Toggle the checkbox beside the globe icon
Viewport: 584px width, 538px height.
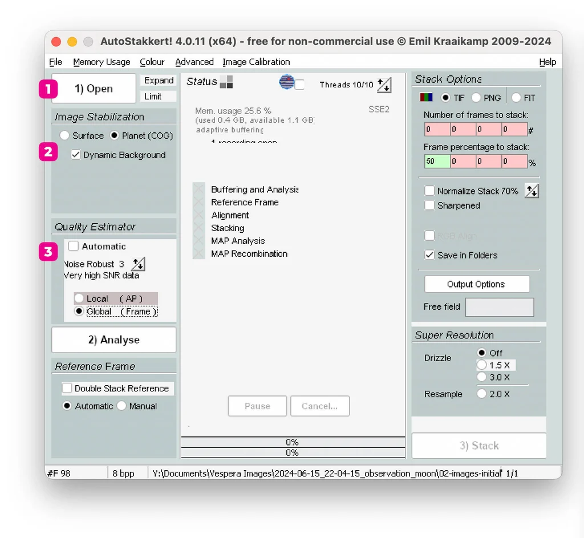pyautogui.click(x=299, y=84)
